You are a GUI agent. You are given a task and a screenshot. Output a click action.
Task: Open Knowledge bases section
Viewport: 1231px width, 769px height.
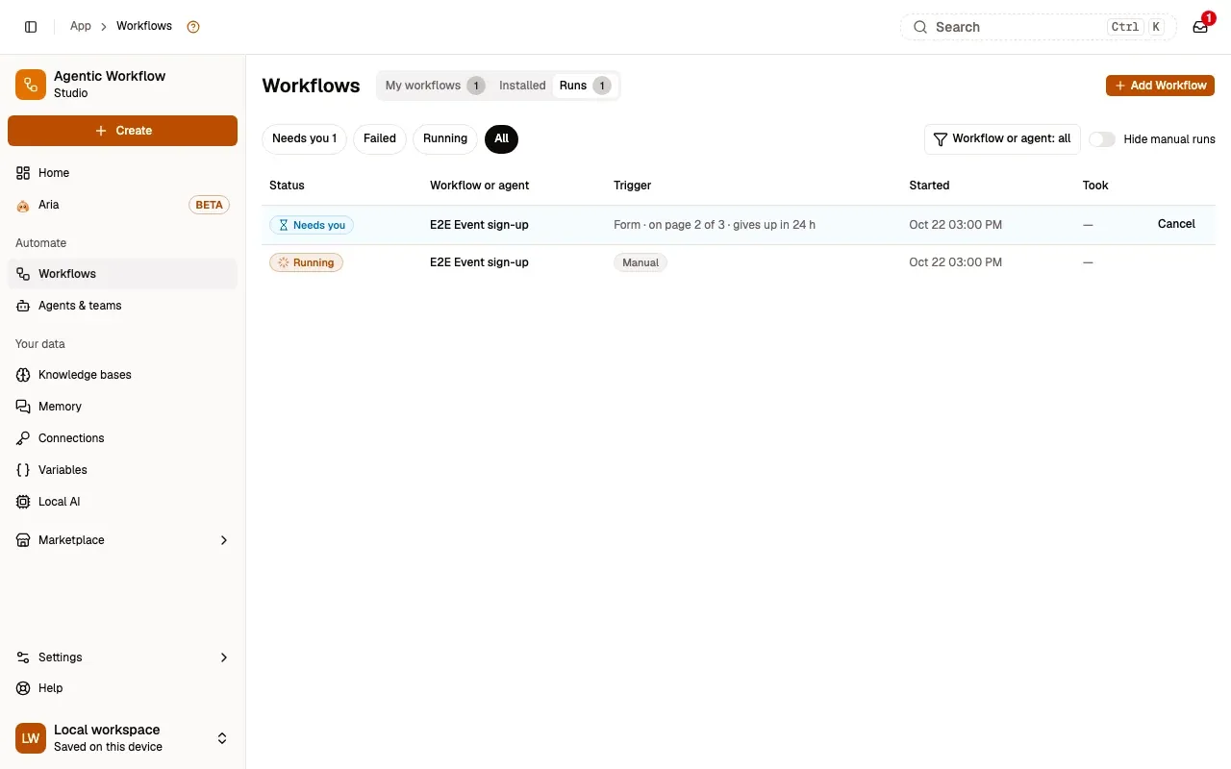coord(122,375)
